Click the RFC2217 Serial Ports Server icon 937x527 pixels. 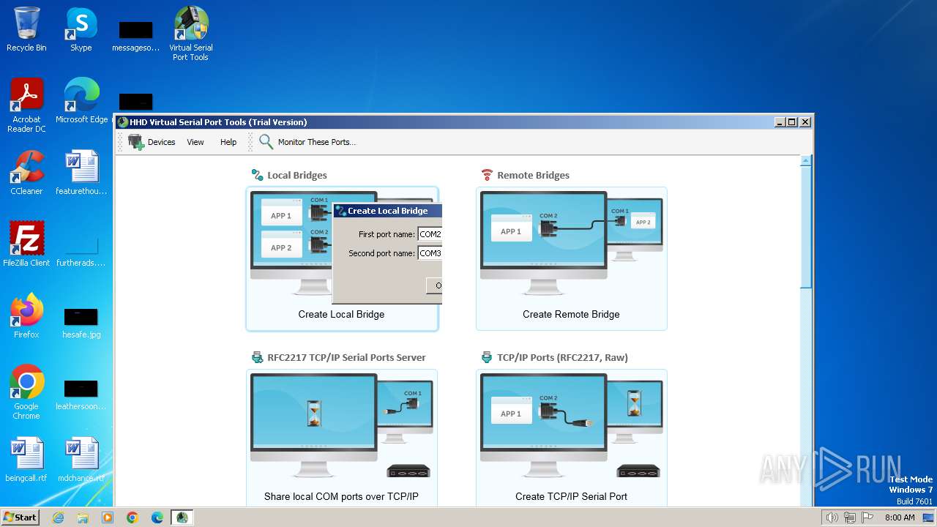click(x=257, y=357)
